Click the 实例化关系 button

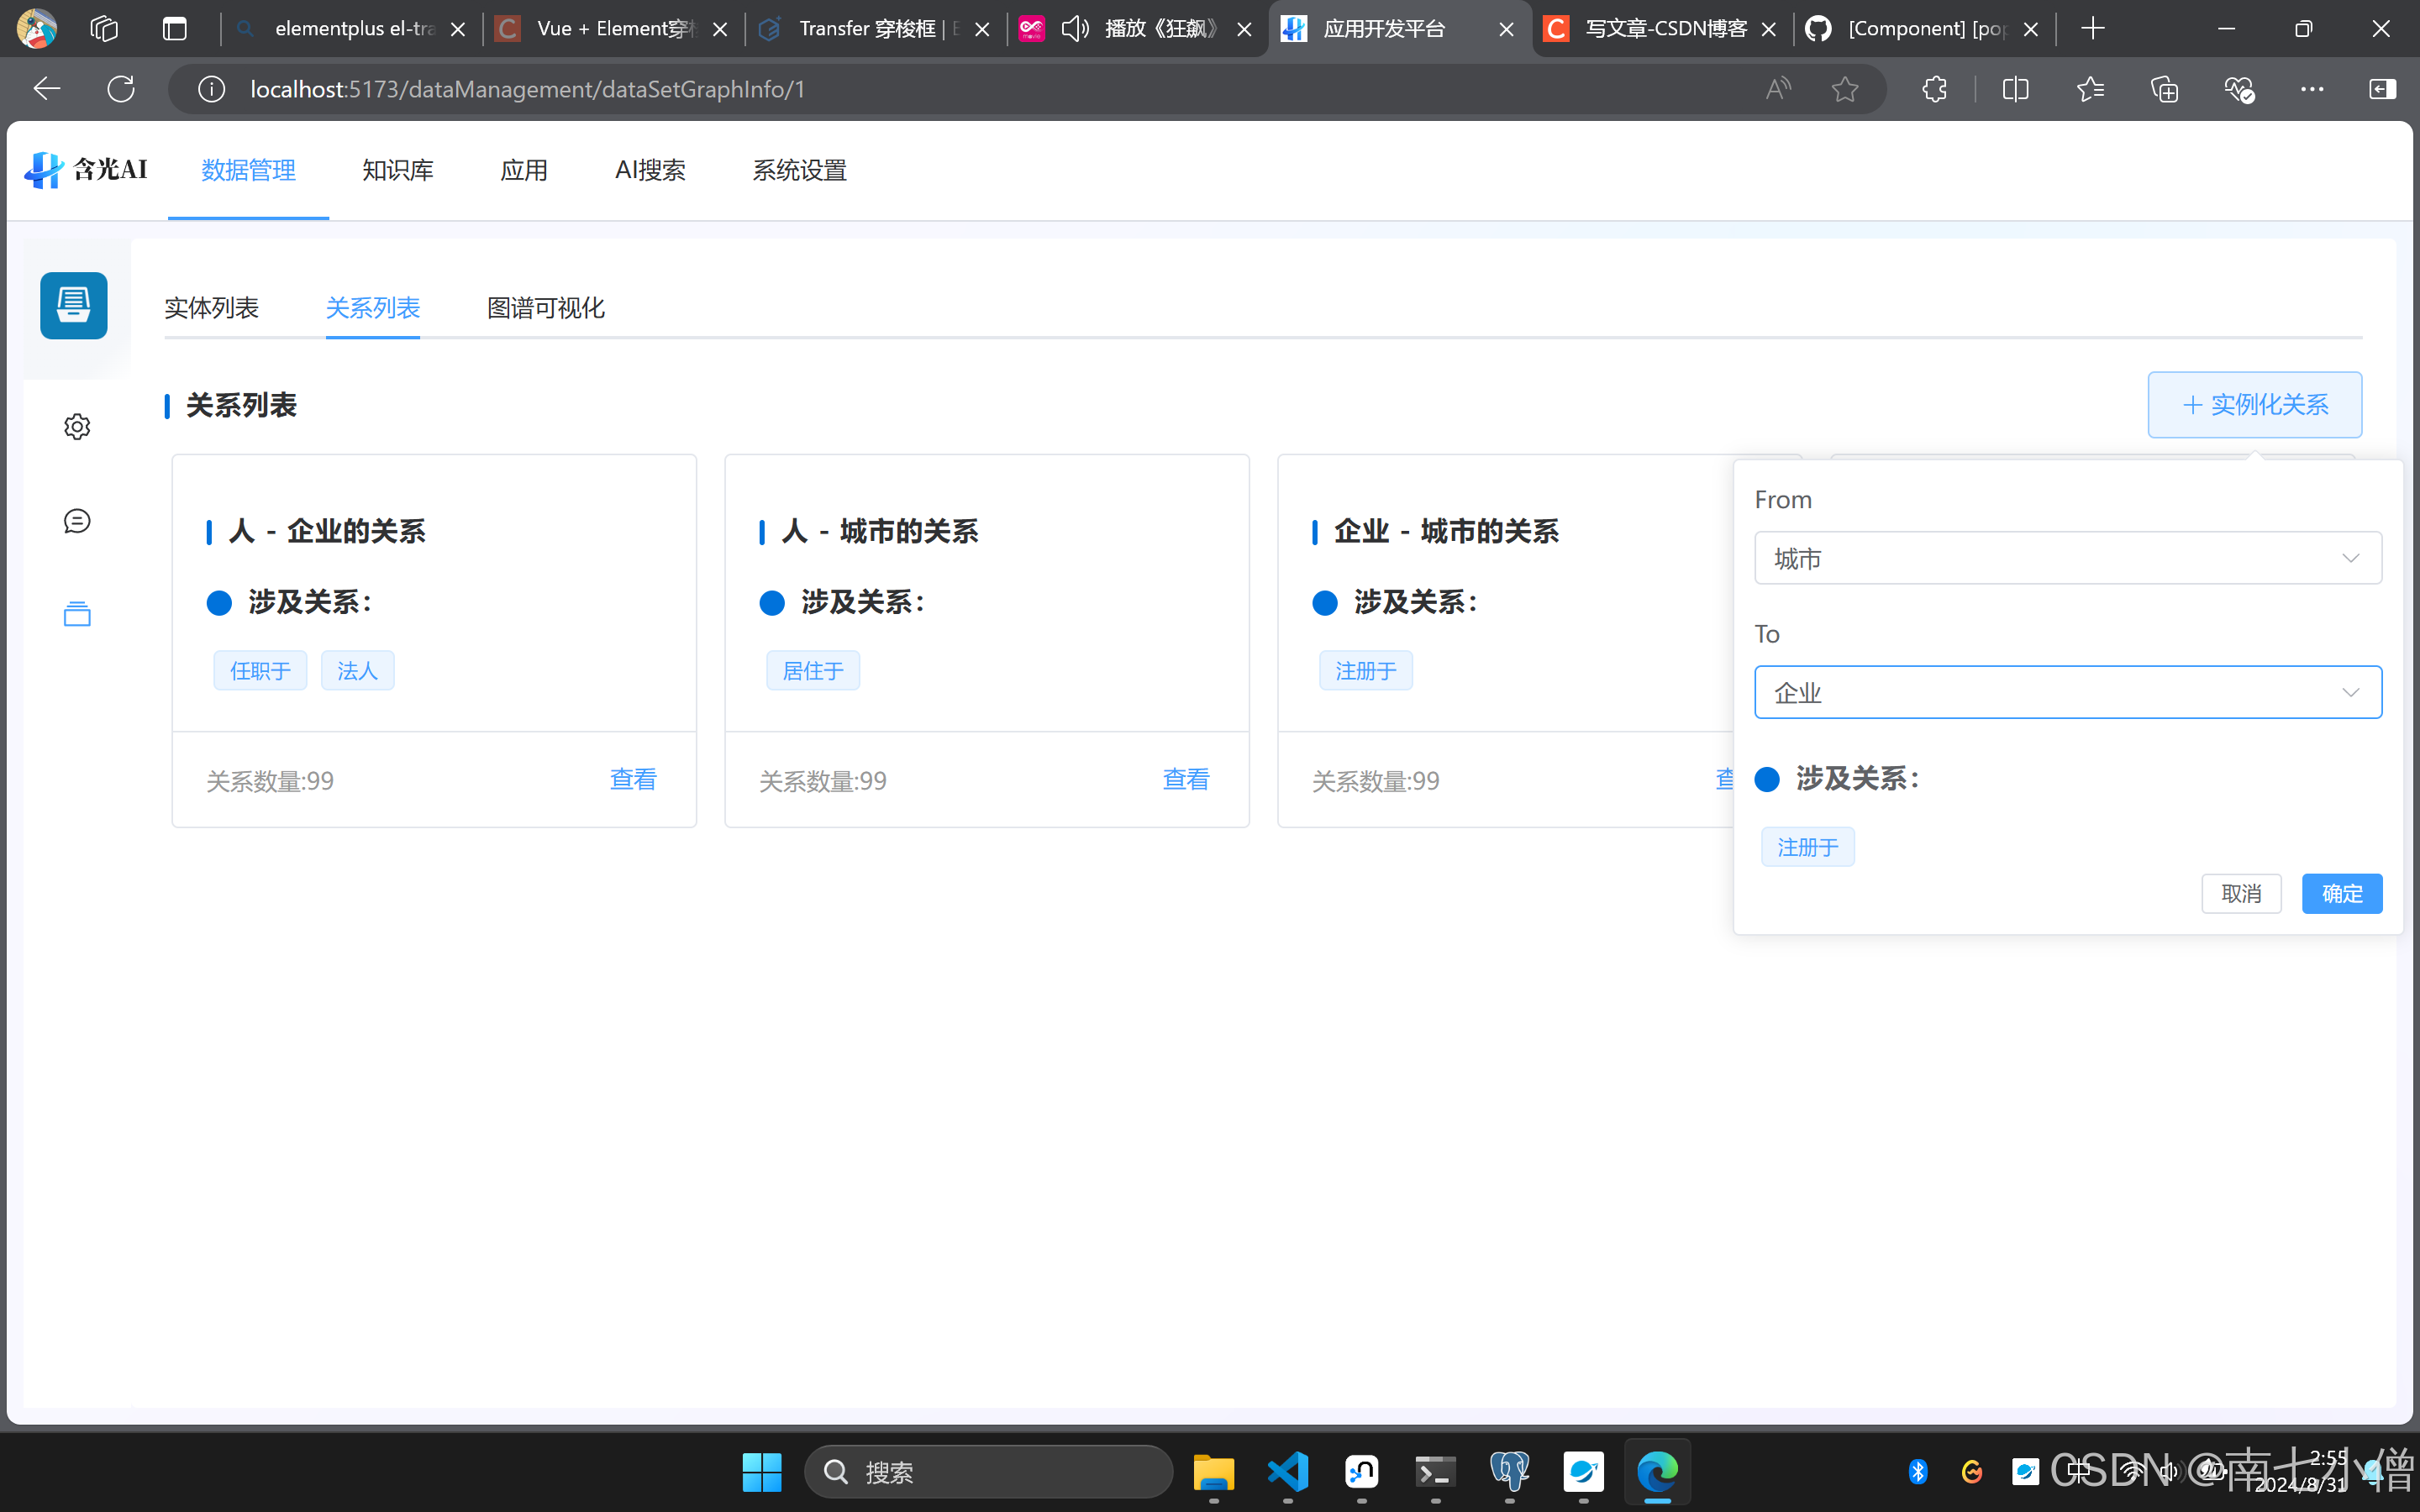2254,405
